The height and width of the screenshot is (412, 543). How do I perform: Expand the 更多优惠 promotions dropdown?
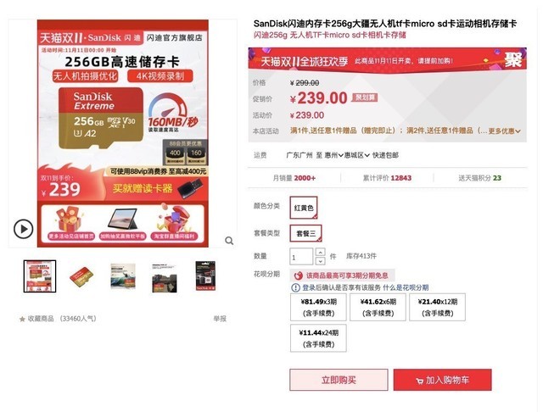click(504, 131)
